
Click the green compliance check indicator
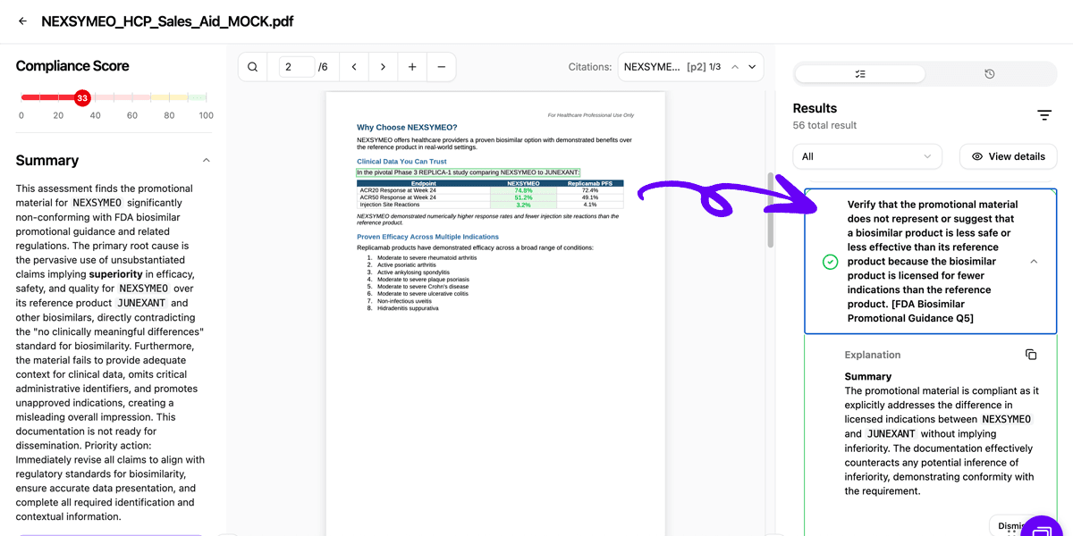(829, 262)
